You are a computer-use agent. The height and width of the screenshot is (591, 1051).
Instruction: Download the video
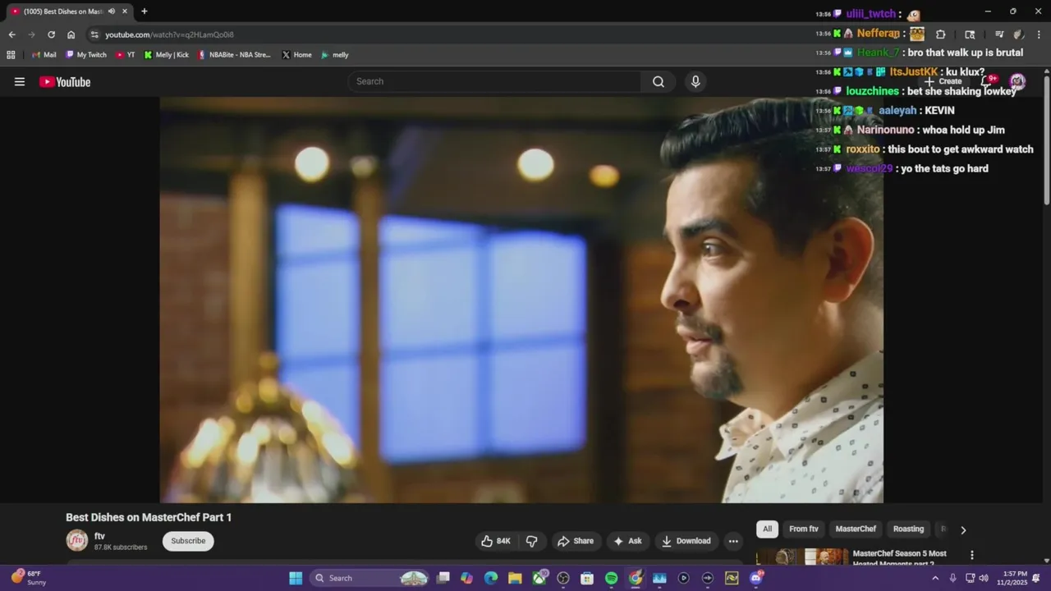(686, 541)
